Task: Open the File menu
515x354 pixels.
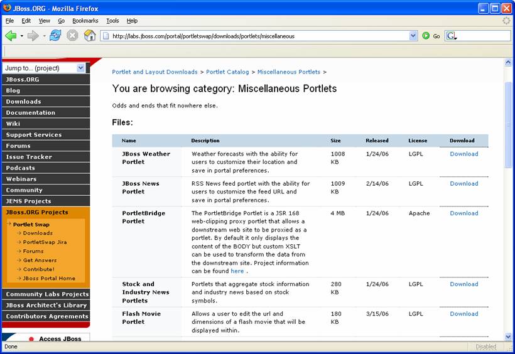Action: (x=10, y=21)
